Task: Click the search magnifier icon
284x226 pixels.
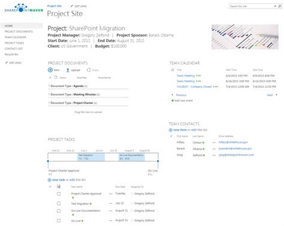Action: tap(280, 7)
